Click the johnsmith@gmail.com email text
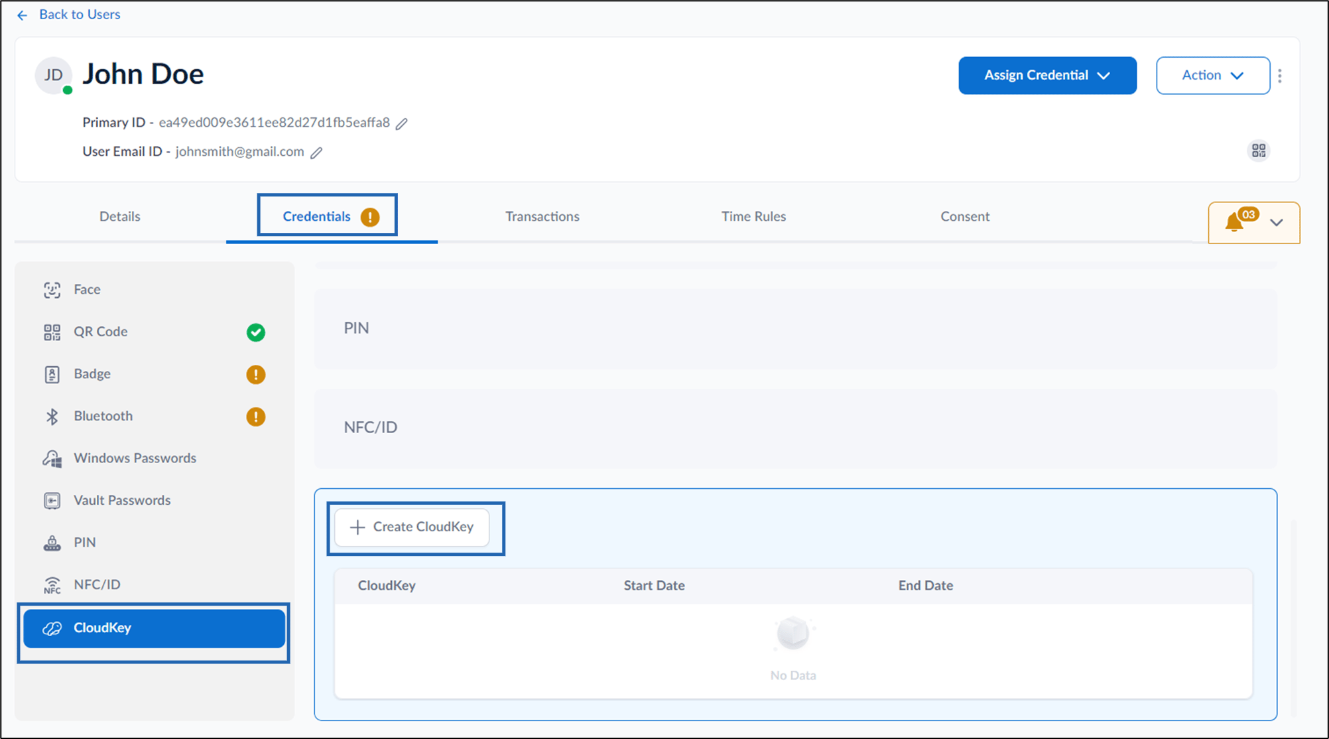Image resolution: width=1329 pixels, height=739 pixels. click(x=239, y=152)
